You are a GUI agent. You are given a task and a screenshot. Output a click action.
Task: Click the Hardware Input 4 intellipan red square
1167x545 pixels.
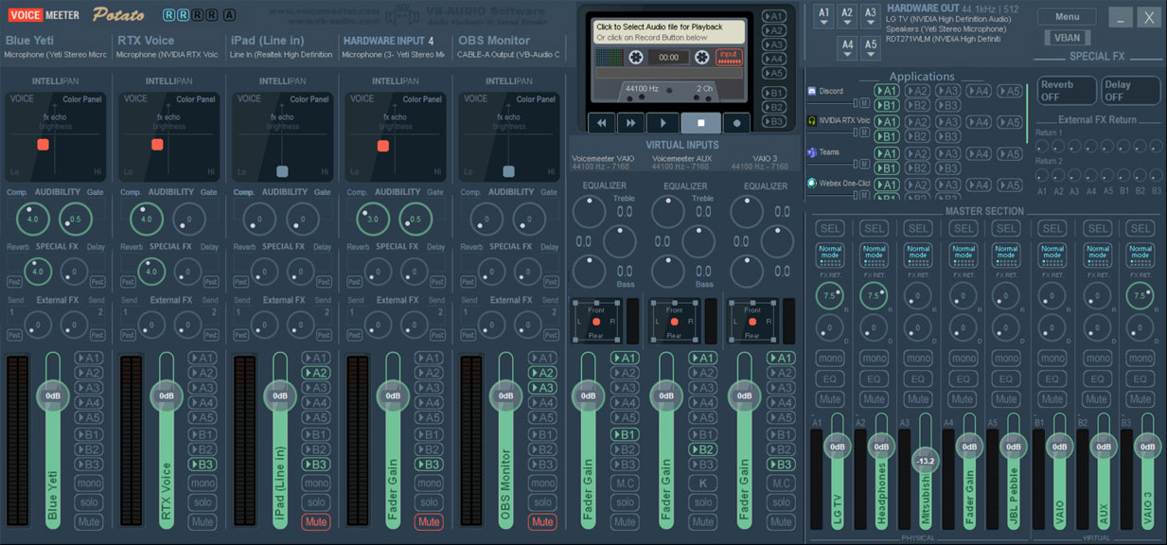point(382,146)
